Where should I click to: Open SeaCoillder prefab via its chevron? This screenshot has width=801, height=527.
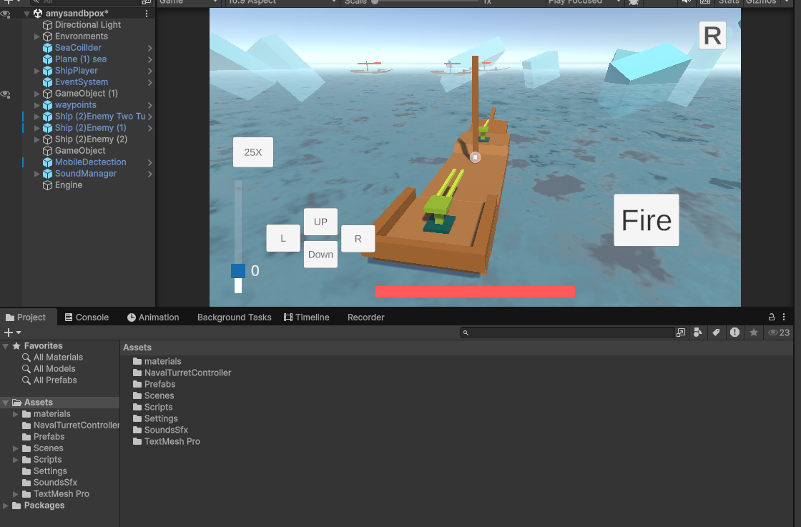[149, 48]
